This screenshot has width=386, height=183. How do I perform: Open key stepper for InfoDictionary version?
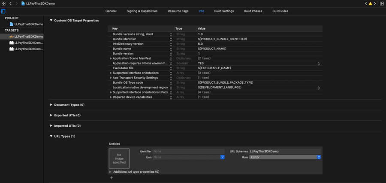click(171, 44)
